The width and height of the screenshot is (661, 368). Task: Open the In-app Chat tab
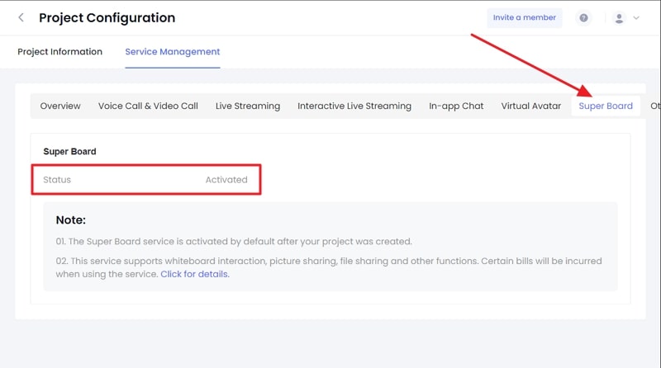click(x=456, y=106)
